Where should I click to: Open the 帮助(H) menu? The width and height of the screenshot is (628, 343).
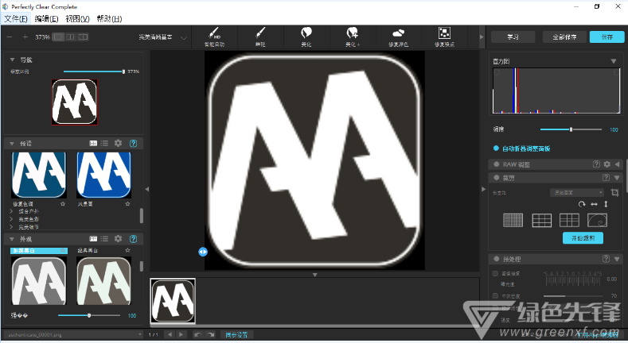click(109, 19)
